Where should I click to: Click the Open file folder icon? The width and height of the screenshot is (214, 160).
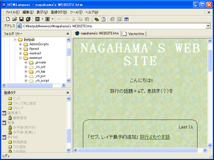[x=15, y=19]
